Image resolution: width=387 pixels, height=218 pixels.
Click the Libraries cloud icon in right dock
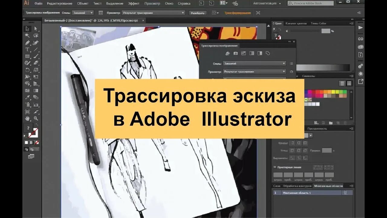[360, 47]
